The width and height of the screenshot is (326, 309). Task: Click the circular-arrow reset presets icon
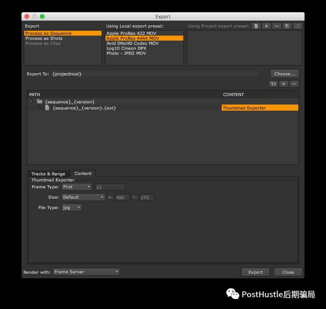[297, 26]
